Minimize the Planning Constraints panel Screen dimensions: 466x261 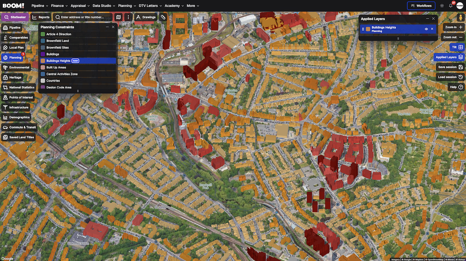(107, 27)
